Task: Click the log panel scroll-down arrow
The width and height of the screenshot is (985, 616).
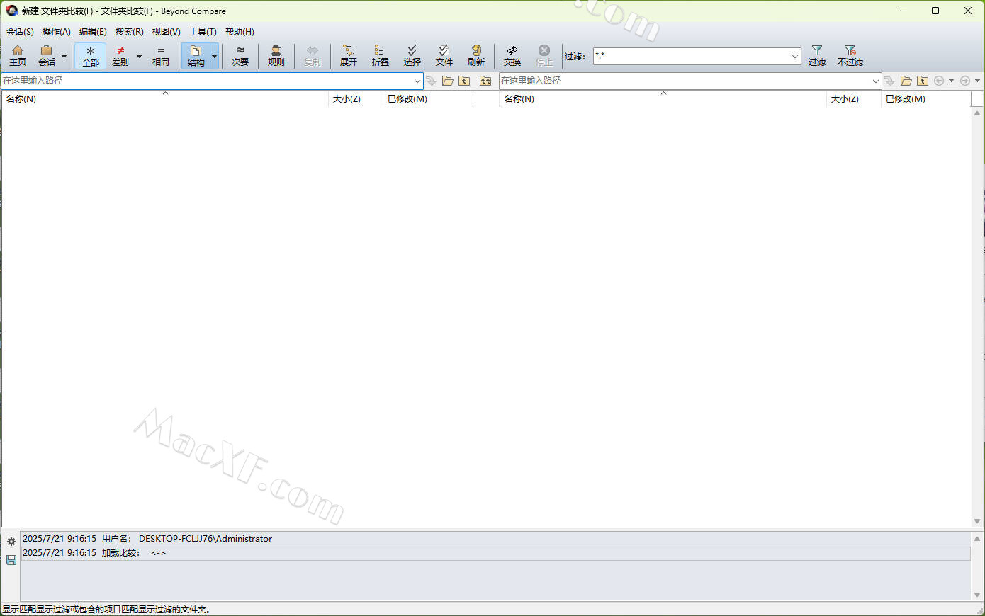Action: coord(977,594)
